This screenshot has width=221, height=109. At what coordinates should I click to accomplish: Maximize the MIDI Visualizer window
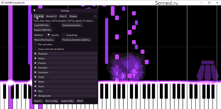point(209,3)
